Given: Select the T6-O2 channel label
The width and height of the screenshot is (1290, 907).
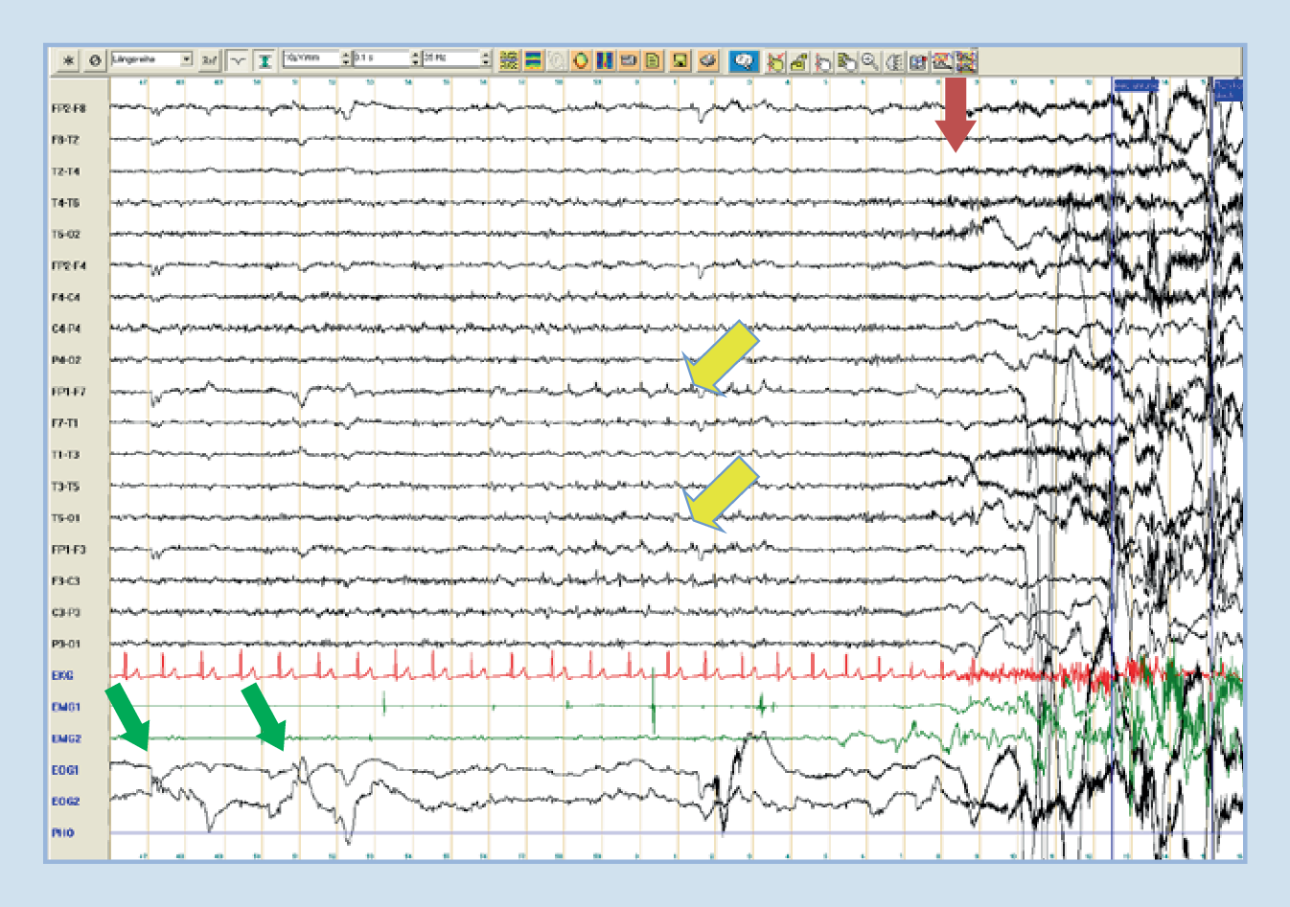Looking at the screenshot, I should (x=65, y=235).
